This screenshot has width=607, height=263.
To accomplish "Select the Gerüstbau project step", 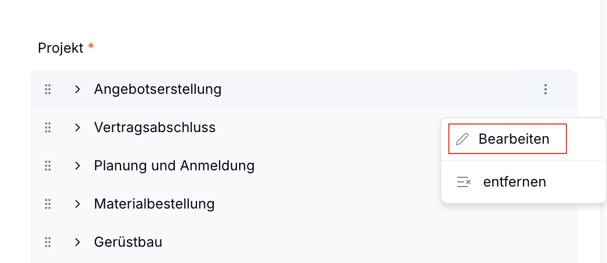I will [128, 242].
